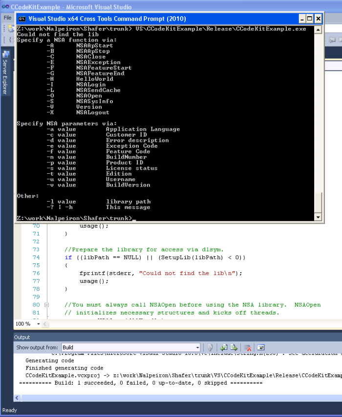Click editor horizontal scroll left arrow beside zoom

coord(45,324)
